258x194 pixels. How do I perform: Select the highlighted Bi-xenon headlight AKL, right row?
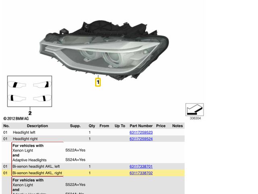[x=37, y=173]
